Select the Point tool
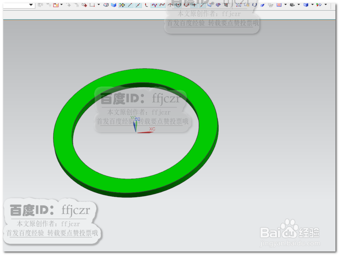339x255 pixels. click(x=194, y=5)
